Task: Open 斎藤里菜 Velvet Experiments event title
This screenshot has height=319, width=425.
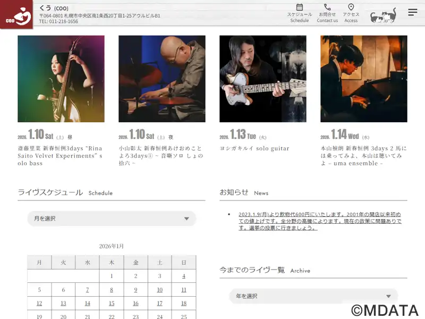Action: click(60, 156)
